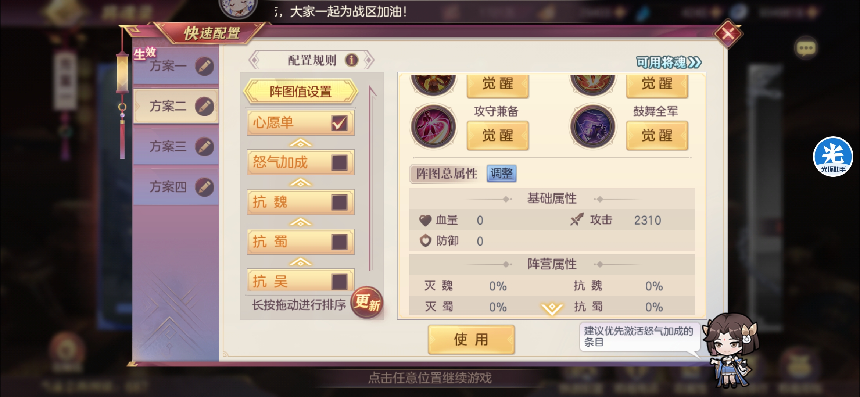Open the 配置规则 info icon
This screenshot has width=860, height=397.
(351, 60)
